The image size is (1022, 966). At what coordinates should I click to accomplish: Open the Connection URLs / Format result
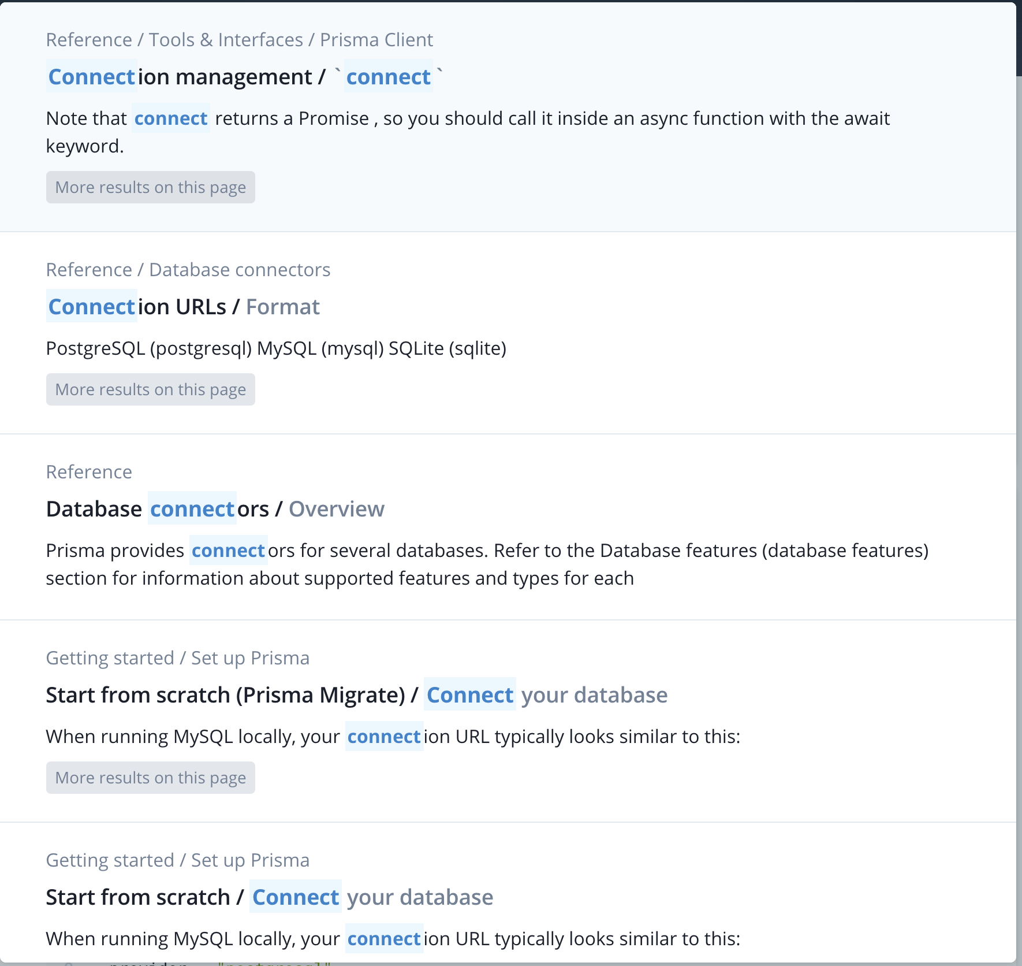184,306
